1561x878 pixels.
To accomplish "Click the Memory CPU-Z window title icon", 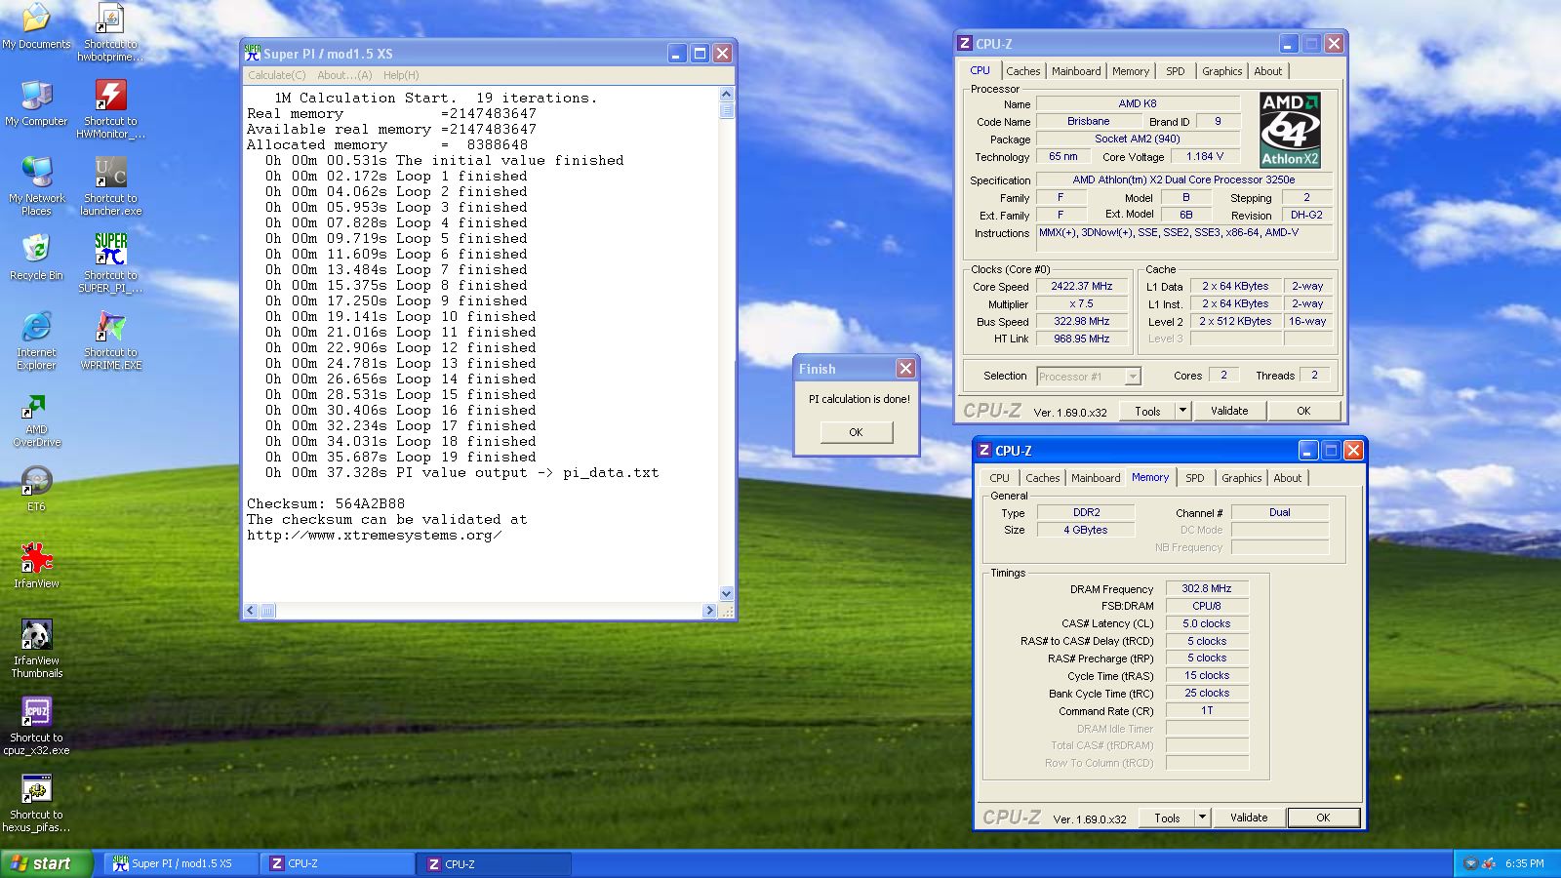I will point(984,450).
